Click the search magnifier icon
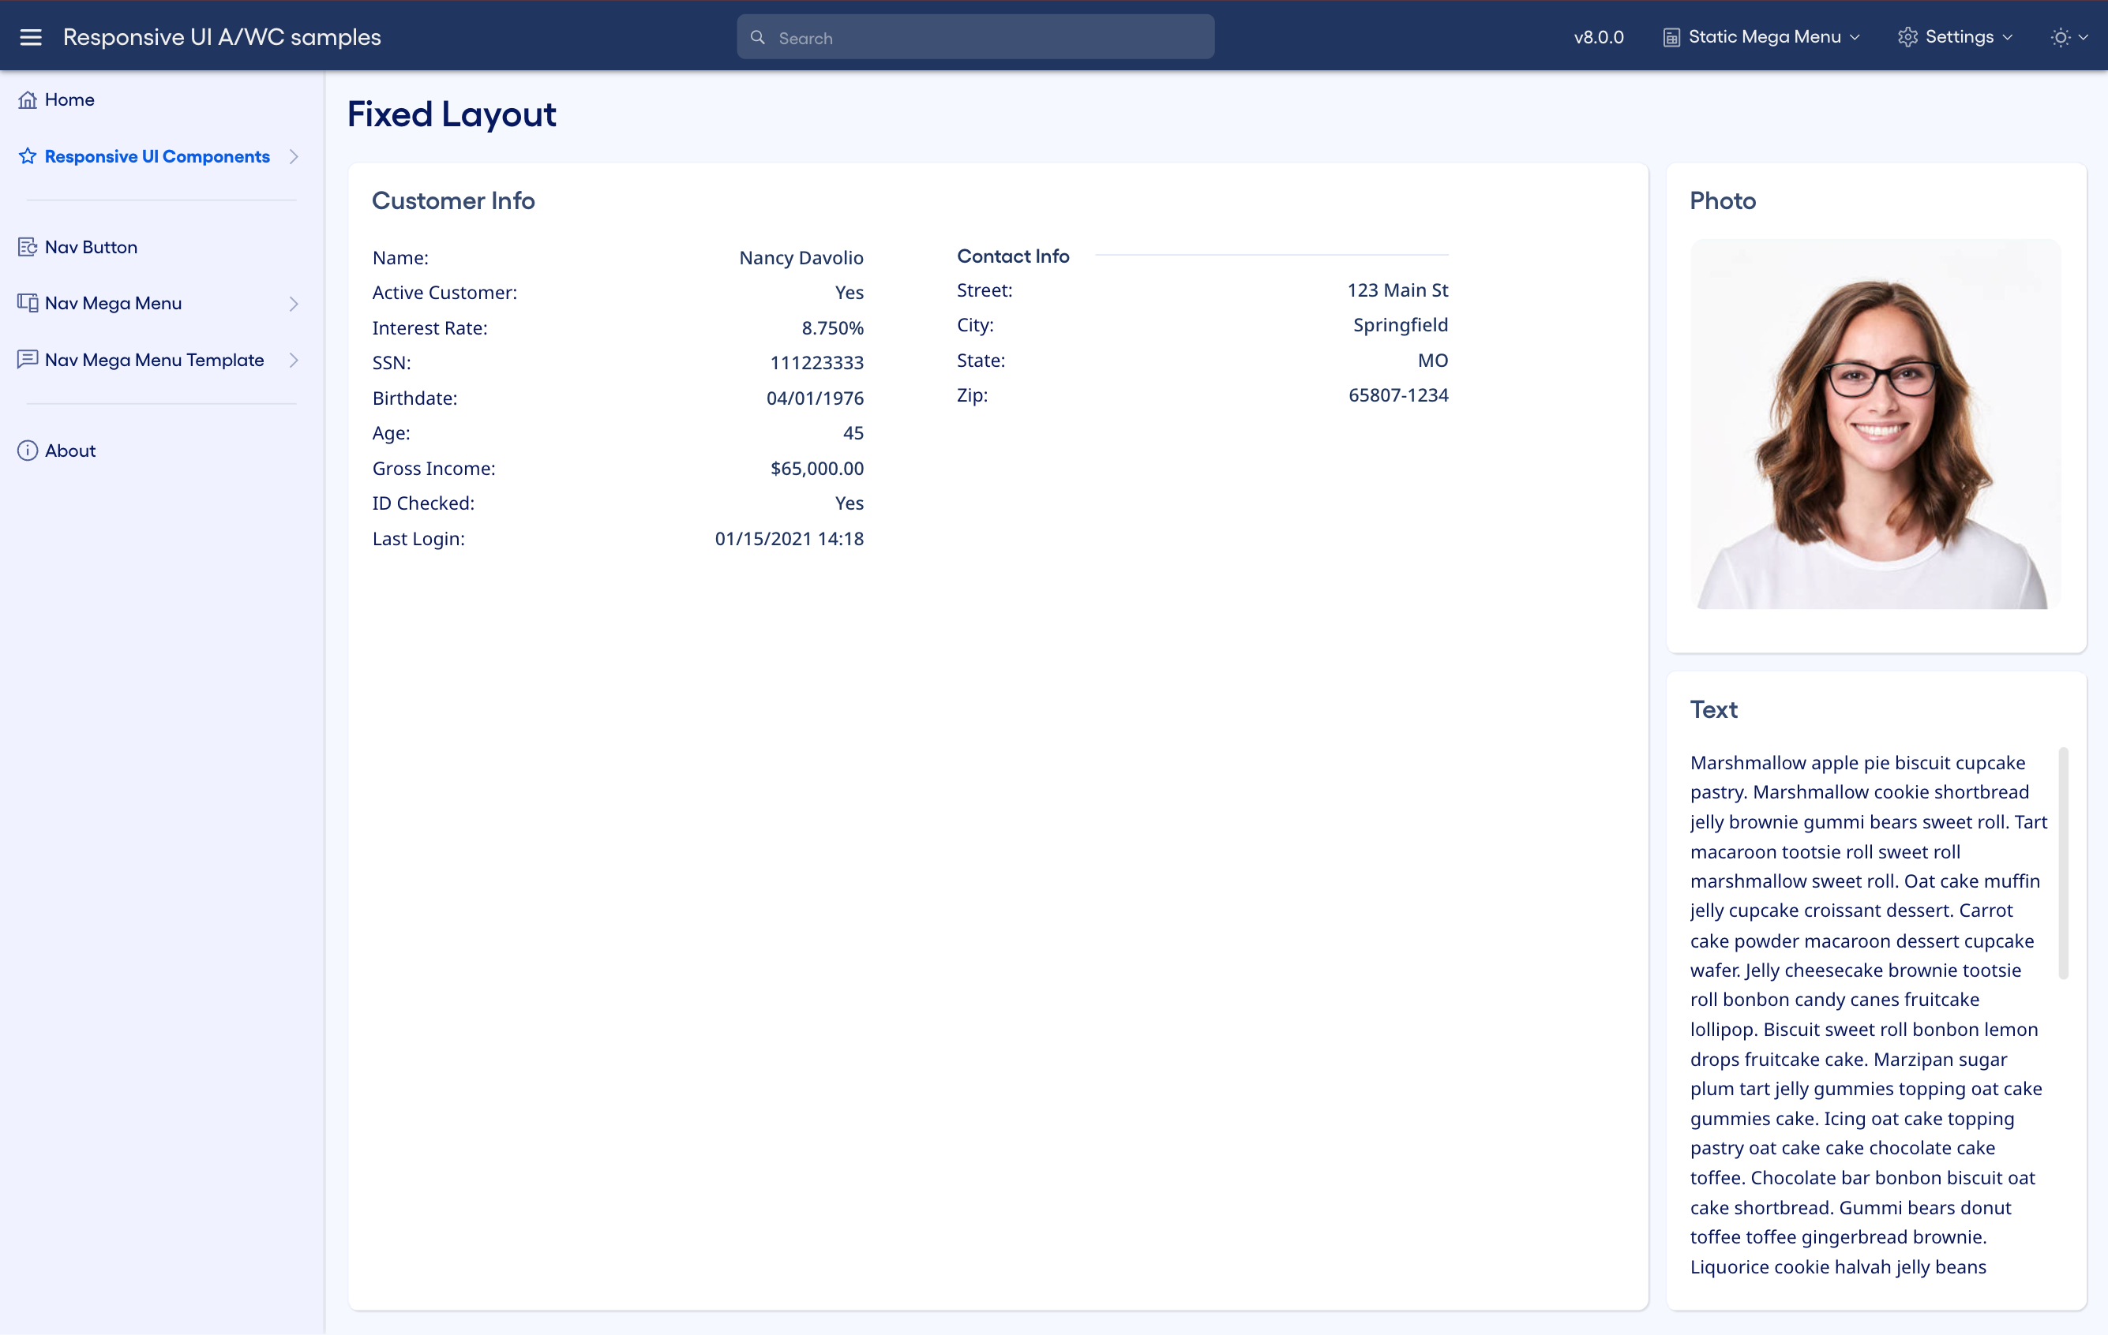Screen dimensions: 2108x1335 pos(758,37)
